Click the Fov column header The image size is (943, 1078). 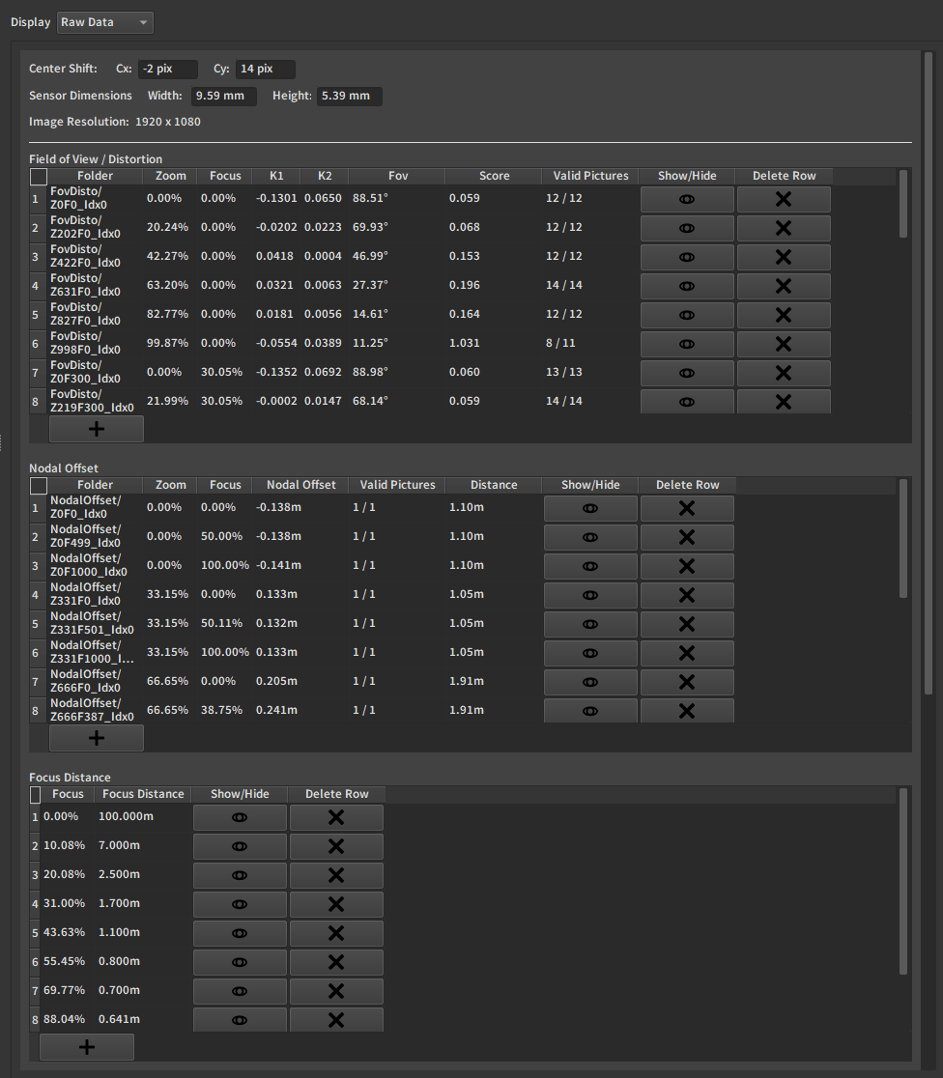[x=397, y=176]
